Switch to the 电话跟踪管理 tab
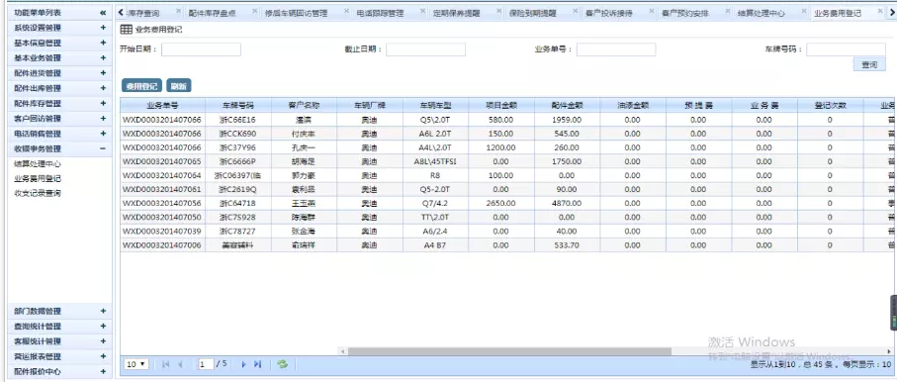Image resolution: width=897 pixels, height=382 pixels. click(380, 13)
